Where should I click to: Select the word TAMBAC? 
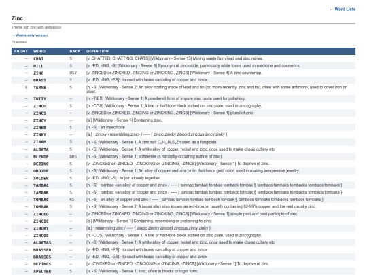(41, 185)
